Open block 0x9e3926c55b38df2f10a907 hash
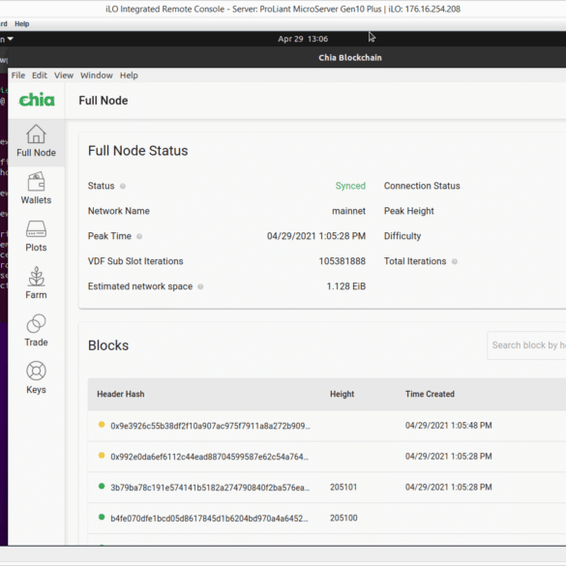 click(x=210, y=426)
